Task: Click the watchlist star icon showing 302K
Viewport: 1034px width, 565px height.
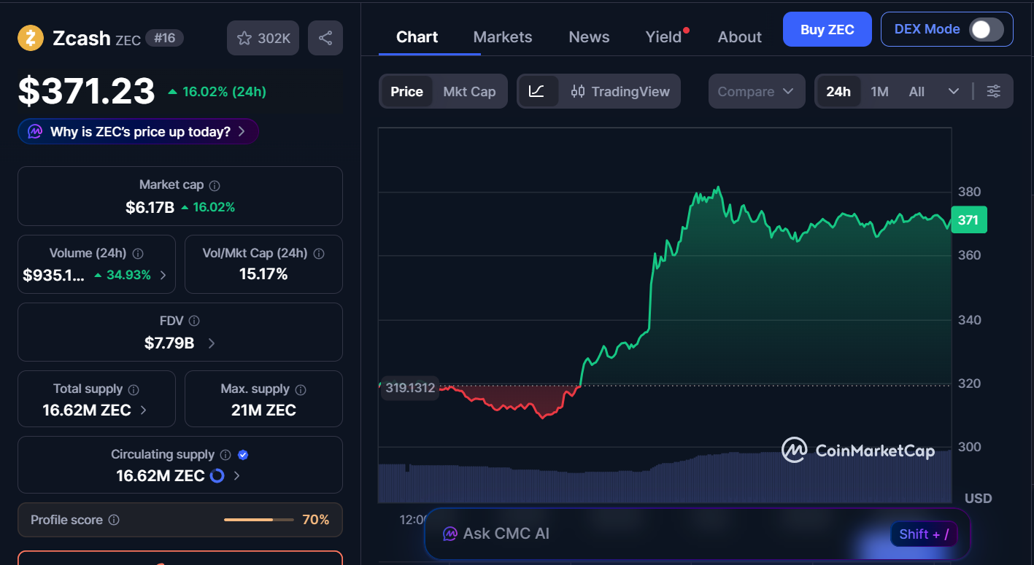Action: 262,37
